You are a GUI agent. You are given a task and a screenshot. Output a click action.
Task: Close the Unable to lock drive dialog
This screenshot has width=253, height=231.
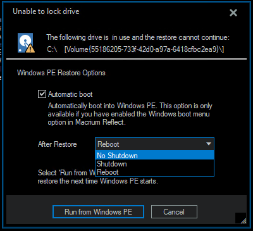(233, 13)
